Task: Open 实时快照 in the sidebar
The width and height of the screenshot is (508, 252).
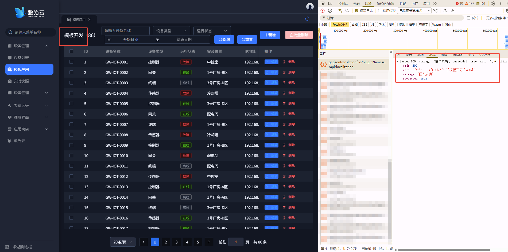Action: [x=29, y=81]
